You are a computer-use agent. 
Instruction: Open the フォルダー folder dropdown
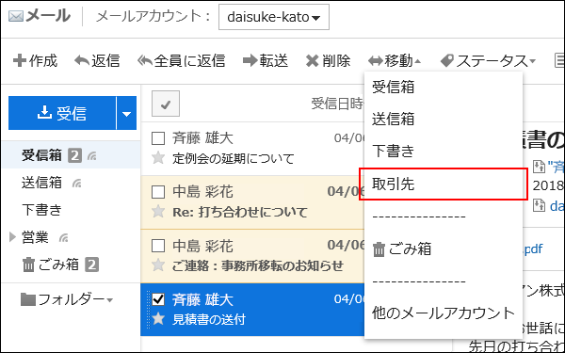(67, 299)
